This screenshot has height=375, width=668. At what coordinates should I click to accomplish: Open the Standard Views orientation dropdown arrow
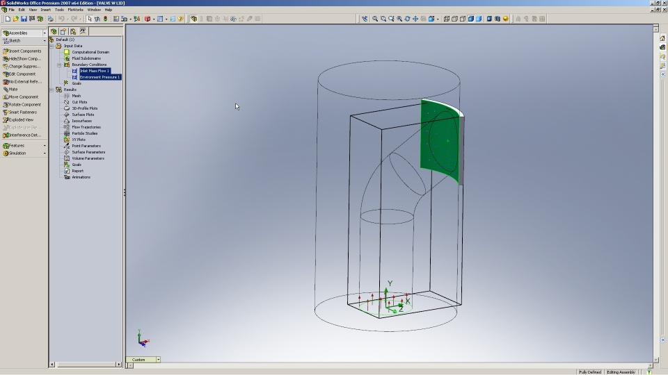pos(438,19)
